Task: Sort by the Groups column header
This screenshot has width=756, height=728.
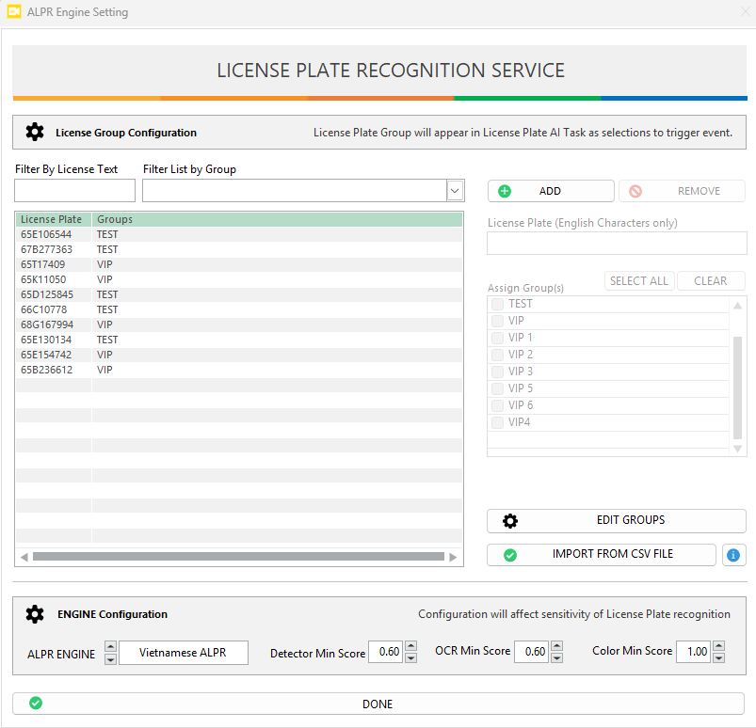Action: (x=115, y=219)
